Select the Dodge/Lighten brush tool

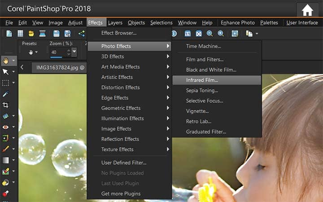(x=5, y=182)
